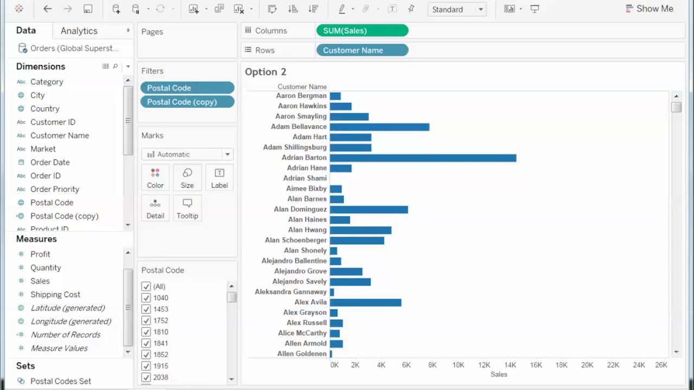Click the Label button on Marks card
694x390 pixels.
(220, 178)
